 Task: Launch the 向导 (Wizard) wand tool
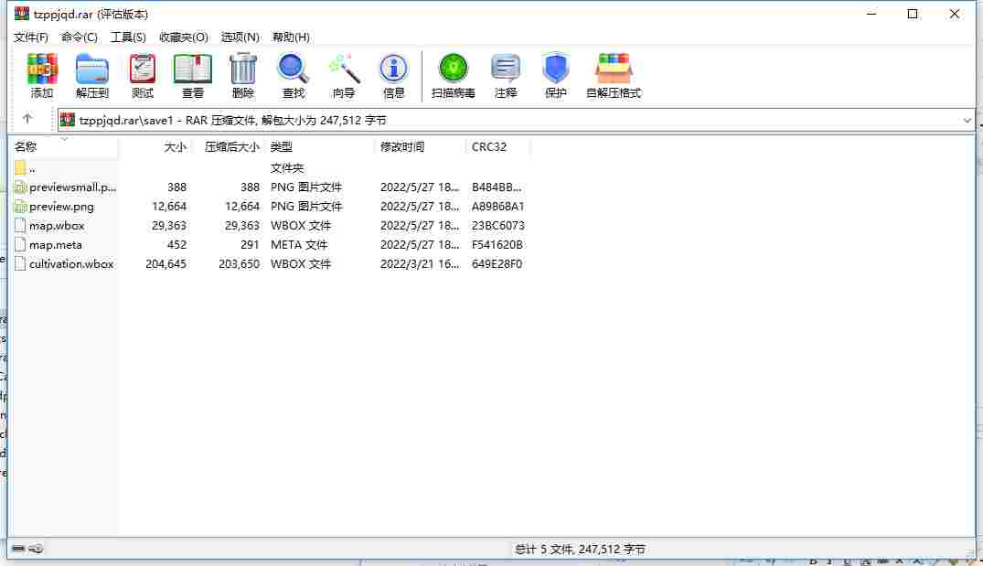344,75
